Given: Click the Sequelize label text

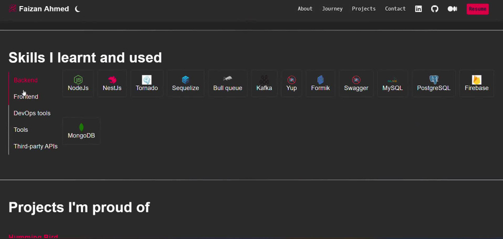Looking at the screenshot, I should 186,88.
